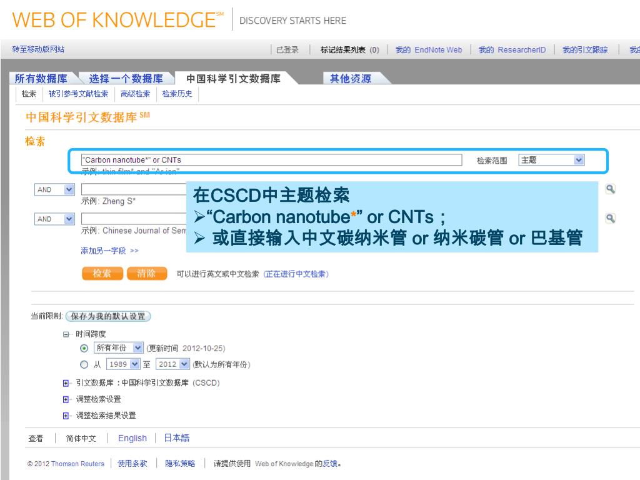Screen dimensions: 640x480
Task: Open the first AND operator dropdown
Action: pos(55,189)
